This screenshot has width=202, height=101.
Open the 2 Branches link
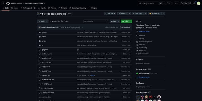[x=55, y=21]
